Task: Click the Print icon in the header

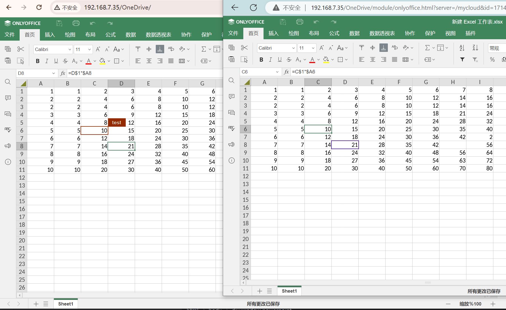Action: coord(299,22)
